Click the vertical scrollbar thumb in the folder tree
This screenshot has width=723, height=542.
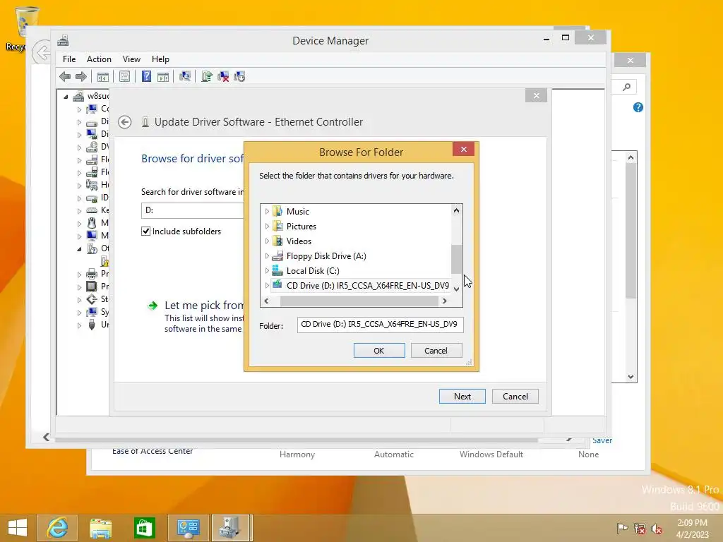click(x=456, y=259)
